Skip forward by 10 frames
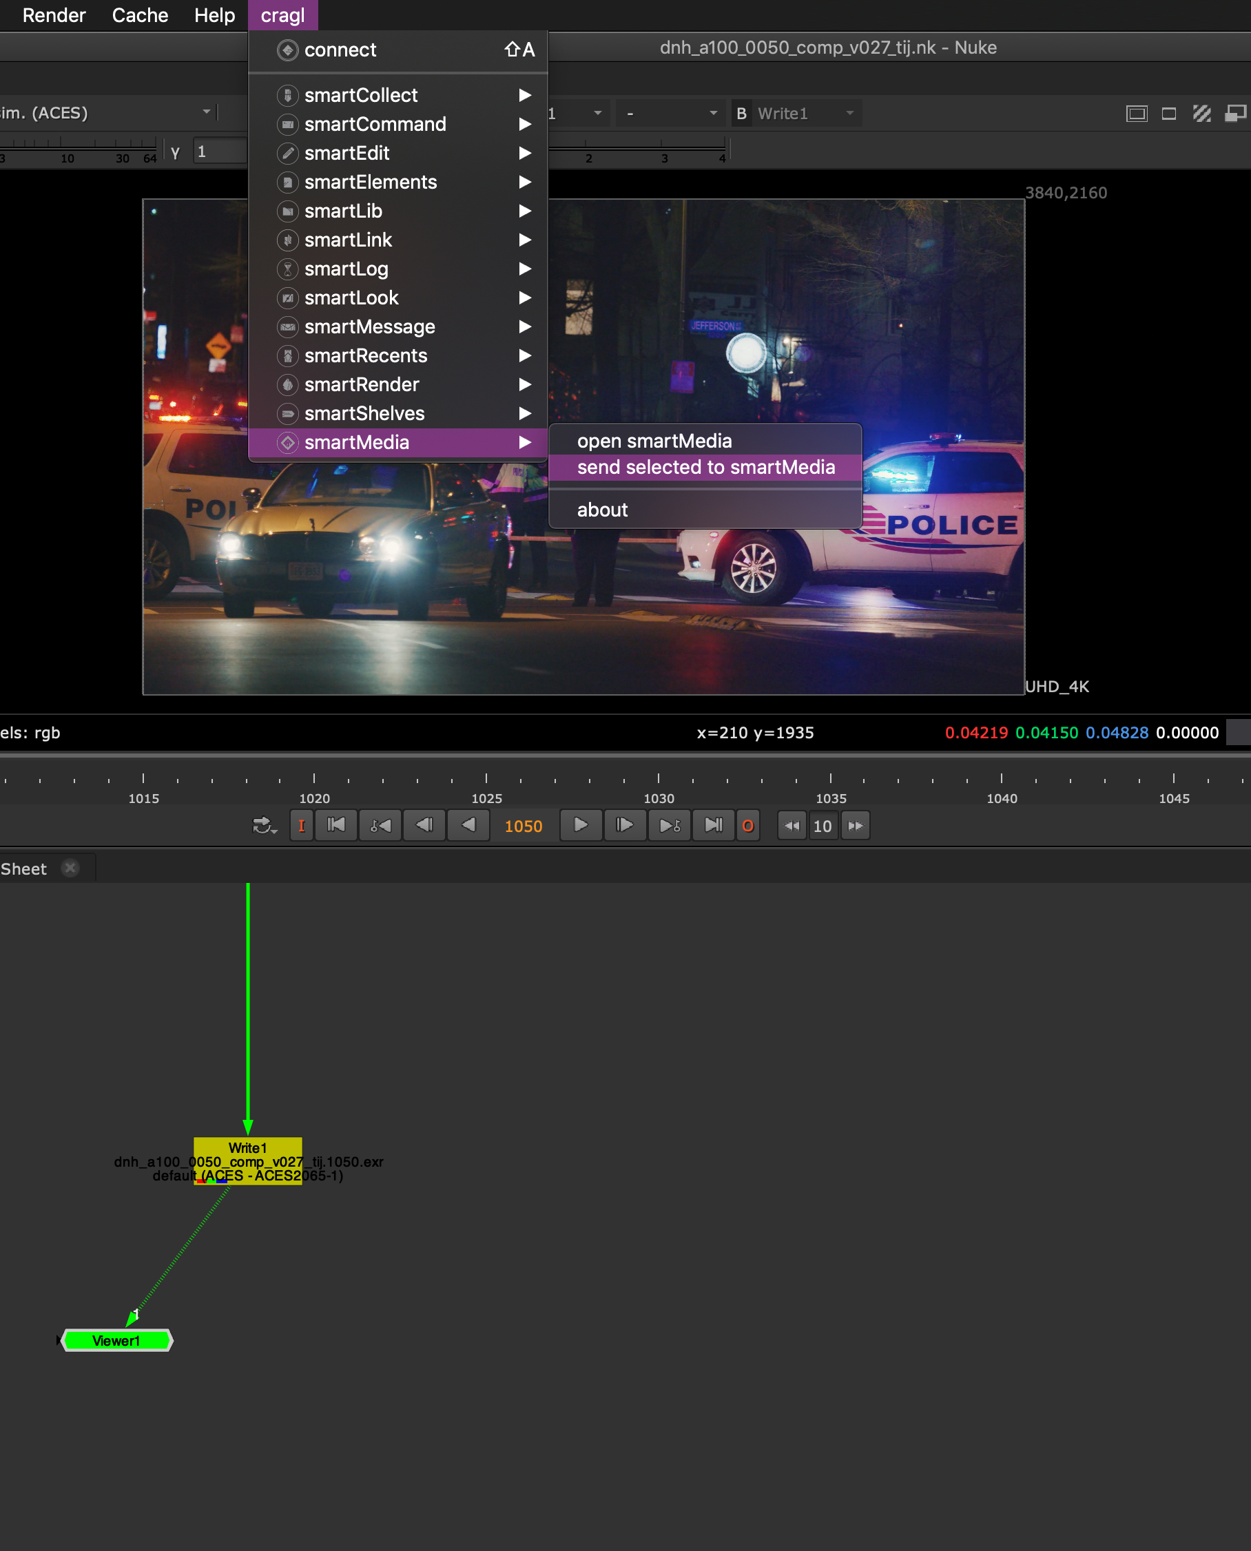1251x1551 pixels. point(856,826)
